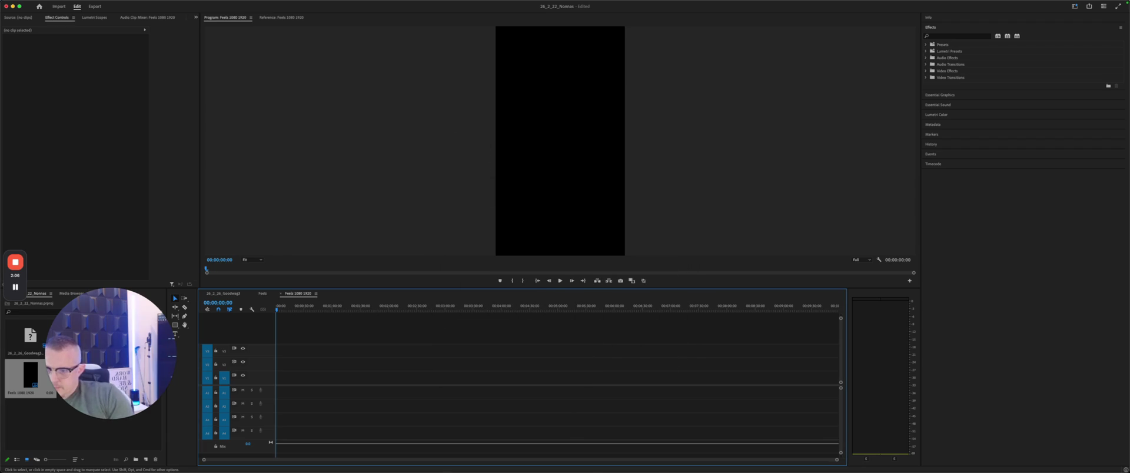This screenshot has width=1130, height=473.
Task: Mute audio track A1
Action: coord(242,390)
